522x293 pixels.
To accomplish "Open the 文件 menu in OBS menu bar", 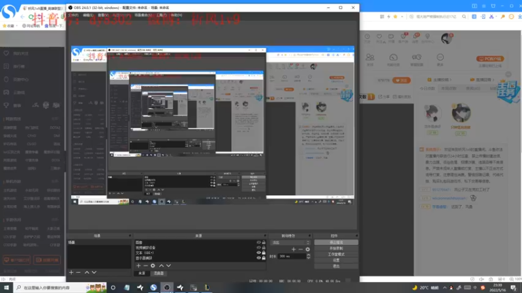I will point(73,15).
